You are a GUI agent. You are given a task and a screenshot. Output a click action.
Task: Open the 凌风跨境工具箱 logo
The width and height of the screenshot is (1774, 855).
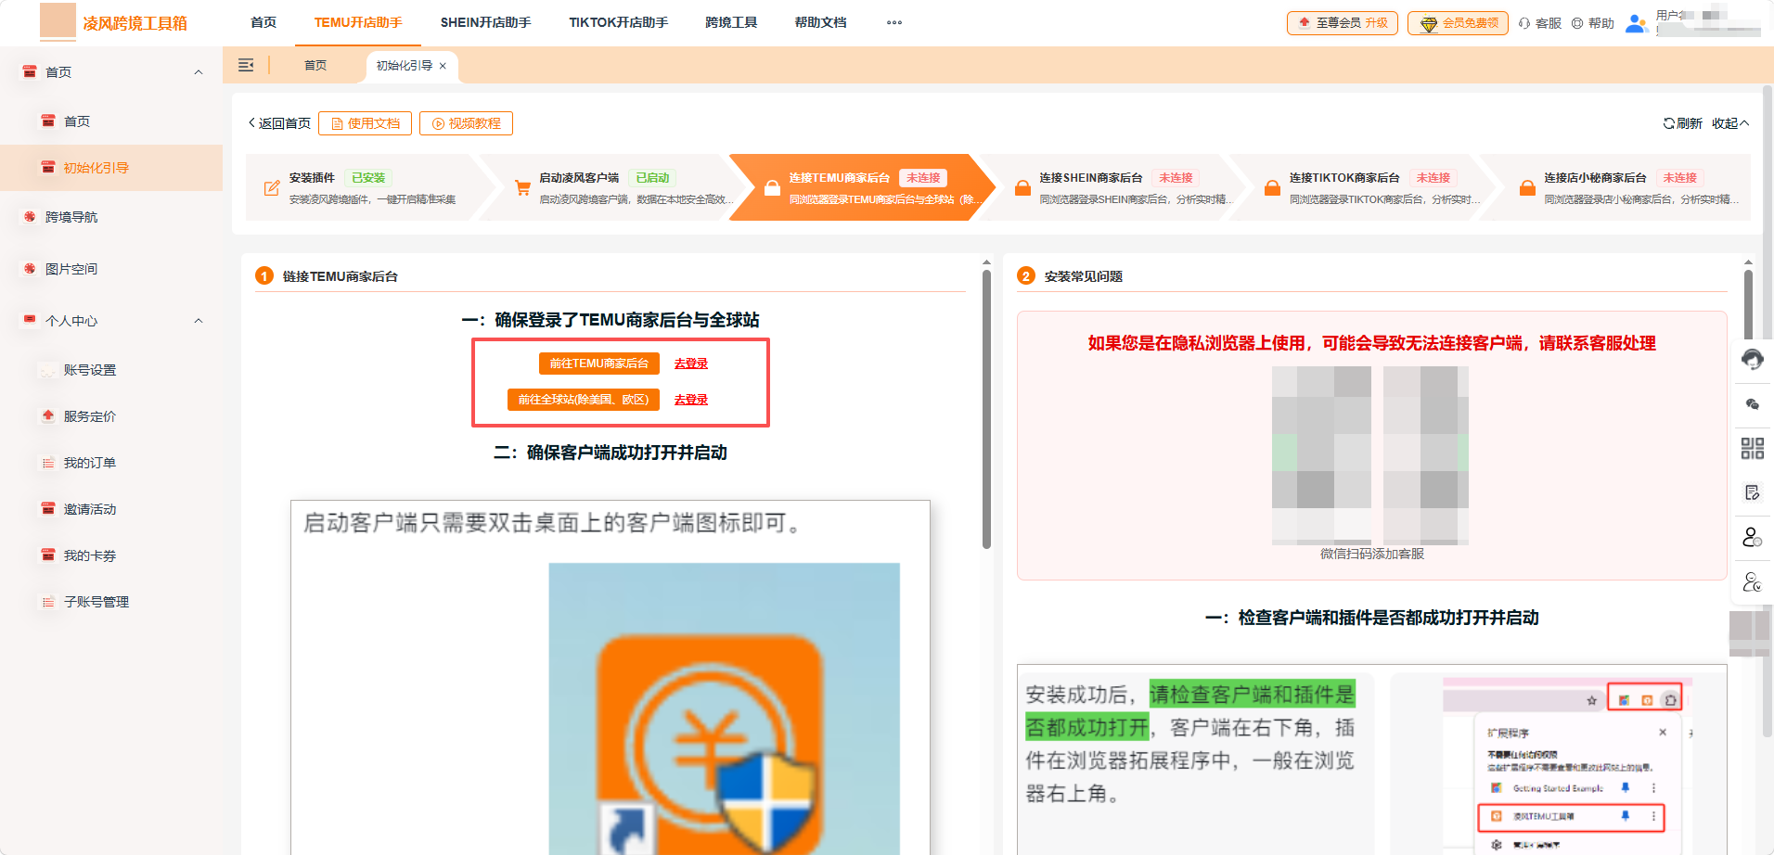pos(113,22)
